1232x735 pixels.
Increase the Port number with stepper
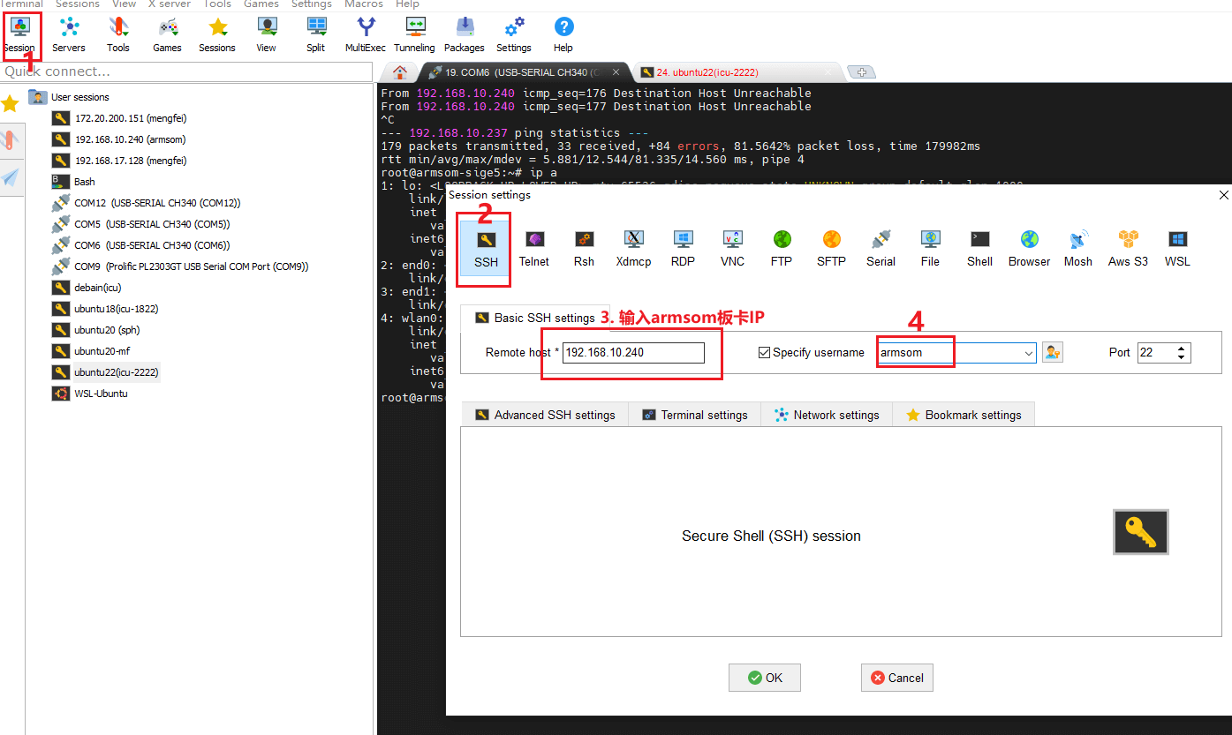[1182, 349]
